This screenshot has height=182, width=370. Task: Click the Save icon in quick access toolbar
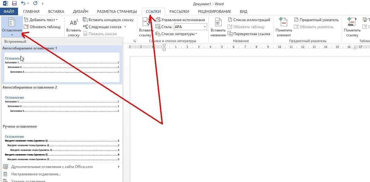coord(14,4)
